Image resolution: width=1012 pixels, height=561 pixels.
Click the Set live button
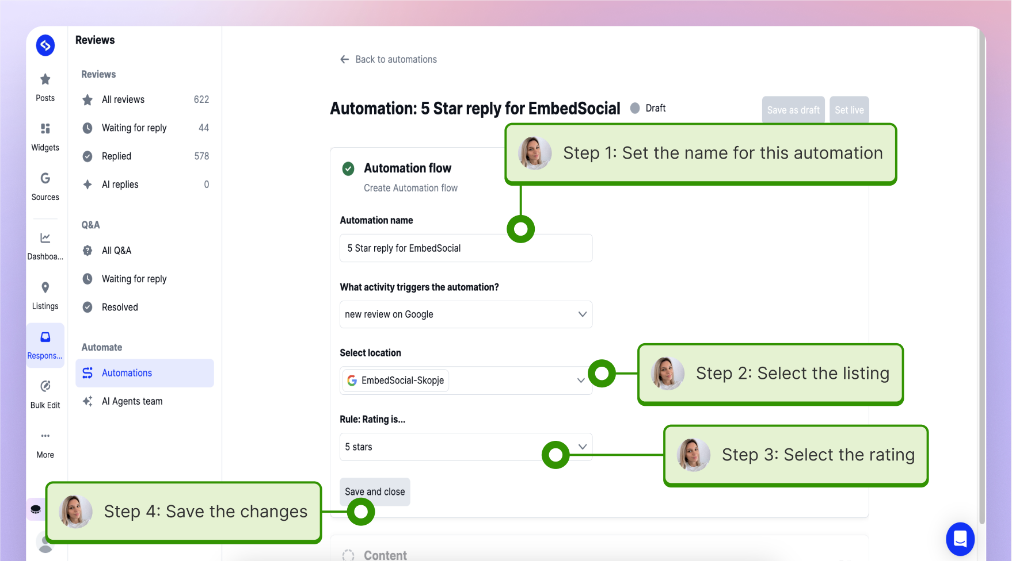[x=849, y=110]
